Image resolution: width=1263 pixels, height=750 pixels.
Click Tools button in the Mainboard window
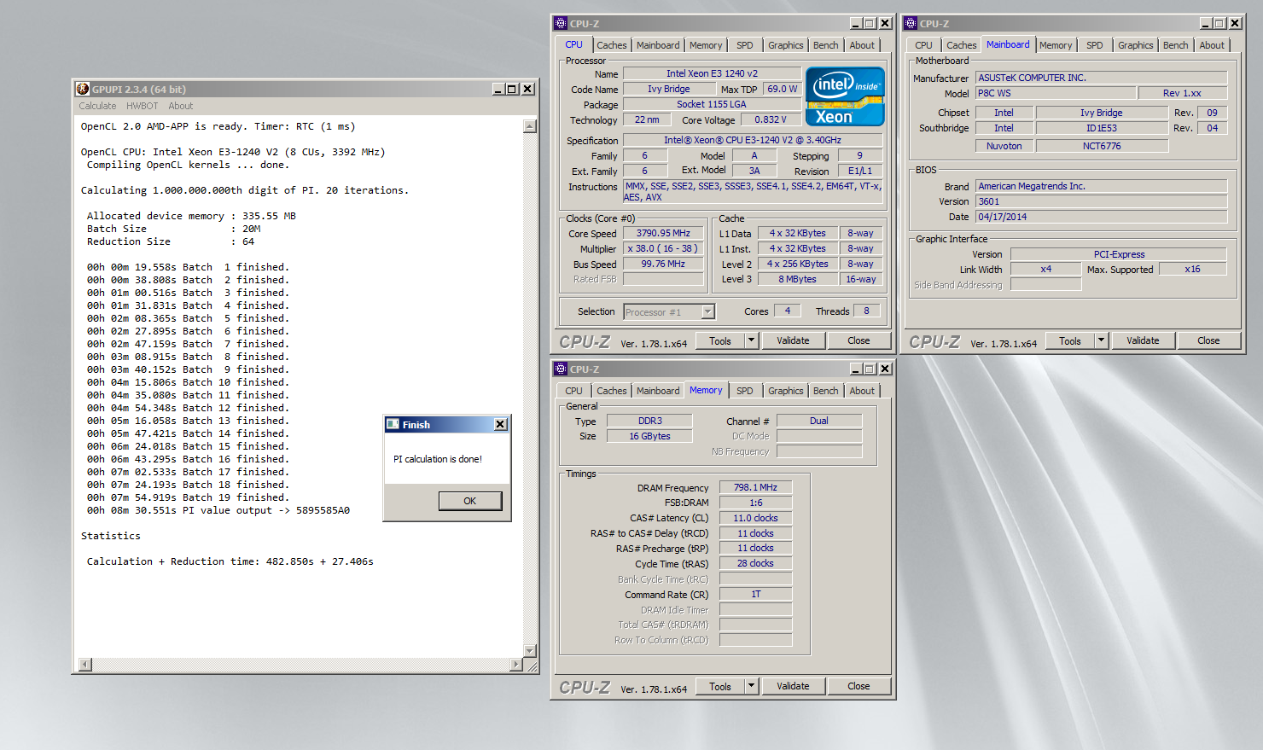coord(1070,340)
